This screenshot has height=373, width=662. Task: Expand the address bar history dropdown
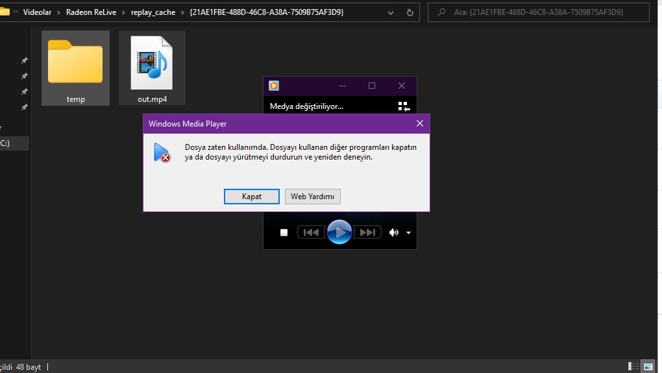(391, 13)
